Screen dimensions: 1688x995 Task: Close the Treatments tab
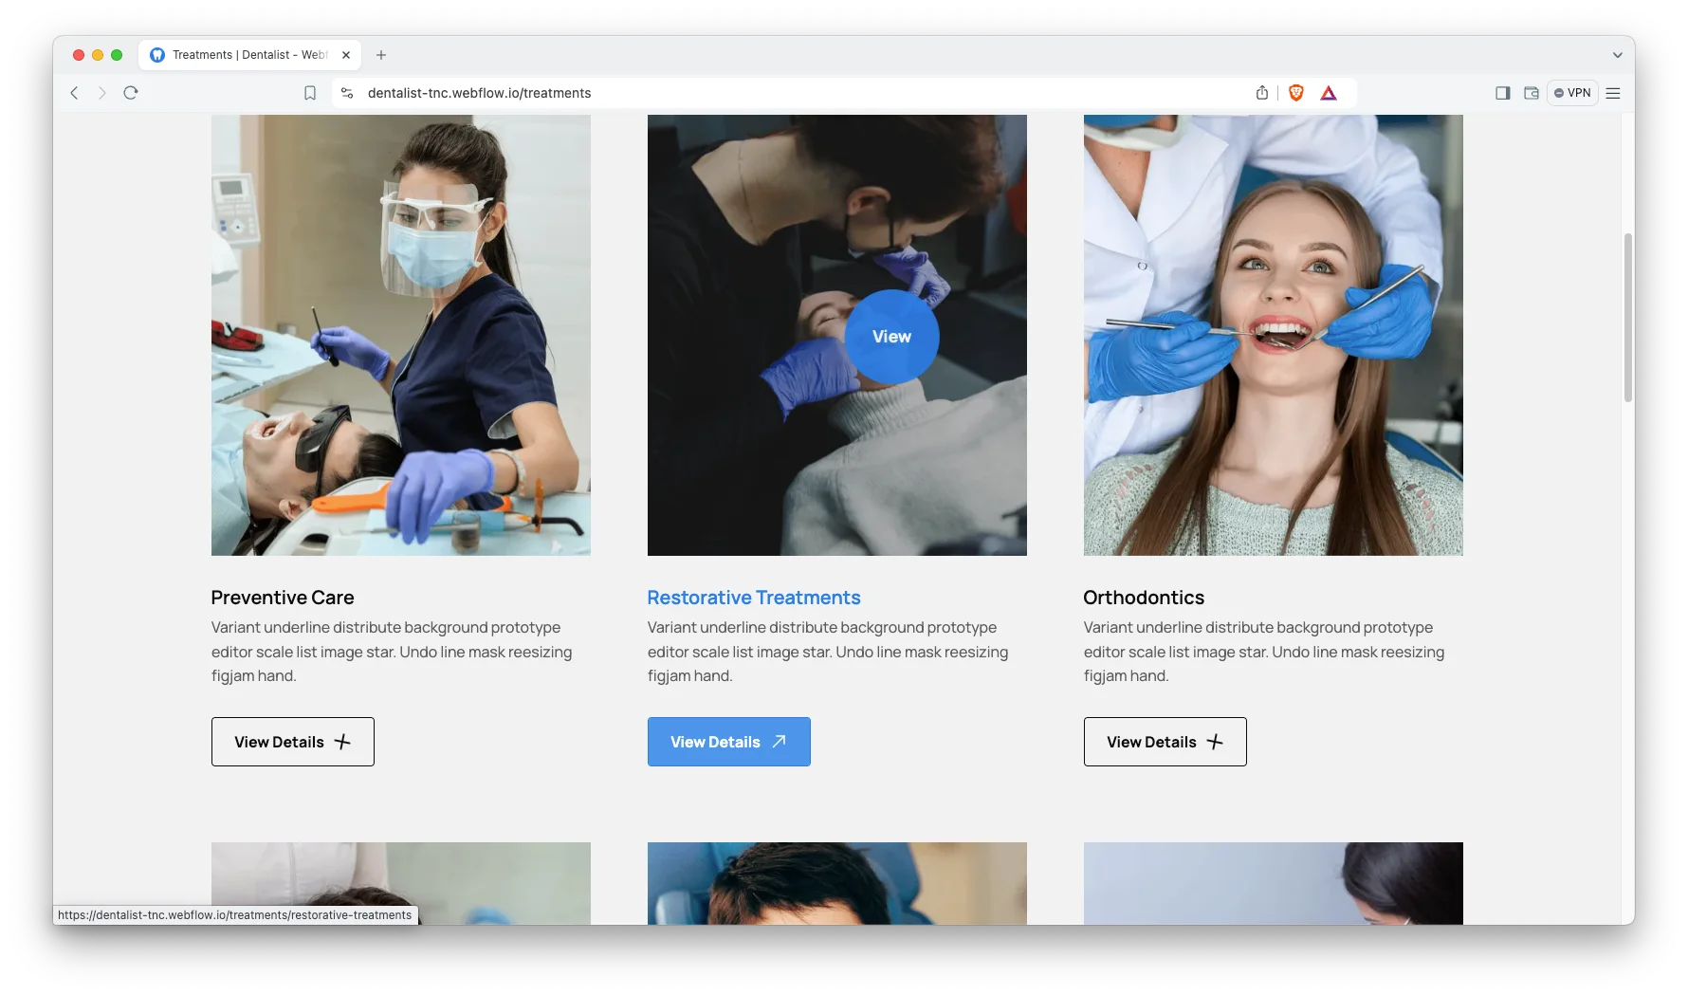[346, 55]
